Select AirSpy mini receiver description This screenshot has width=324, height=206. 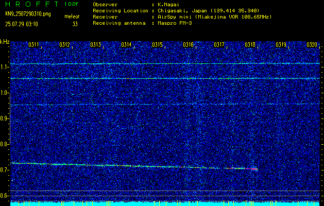pos(214,17)
